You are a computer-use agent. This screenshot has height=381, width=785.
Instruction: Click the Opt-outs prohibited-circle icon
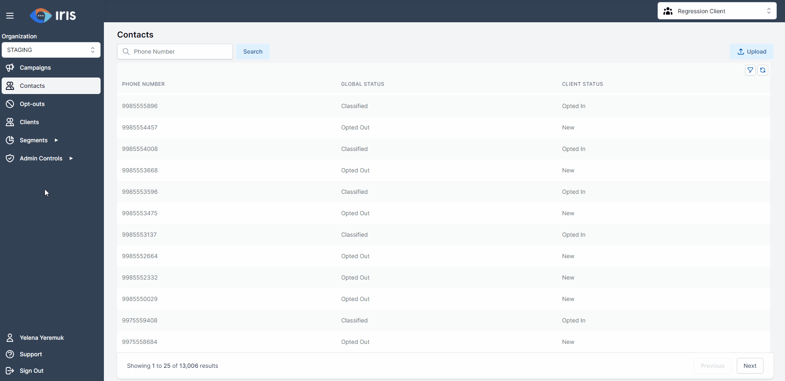click(10, 104)
